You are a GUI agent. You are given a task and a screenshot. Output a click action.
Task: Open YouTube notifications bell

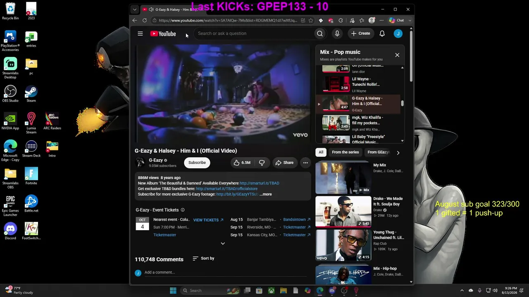pyautogui.click(x=382, y=33)
